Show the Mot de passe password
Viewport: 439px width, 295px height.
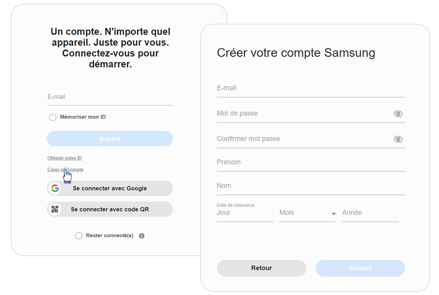point(398,113)
